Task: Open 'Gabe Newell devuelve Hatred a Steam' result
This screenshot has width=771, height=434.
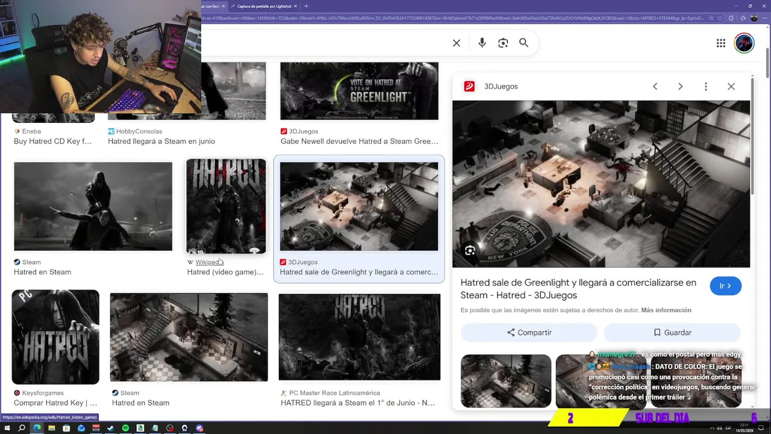Action: click(x=359, y=141)
